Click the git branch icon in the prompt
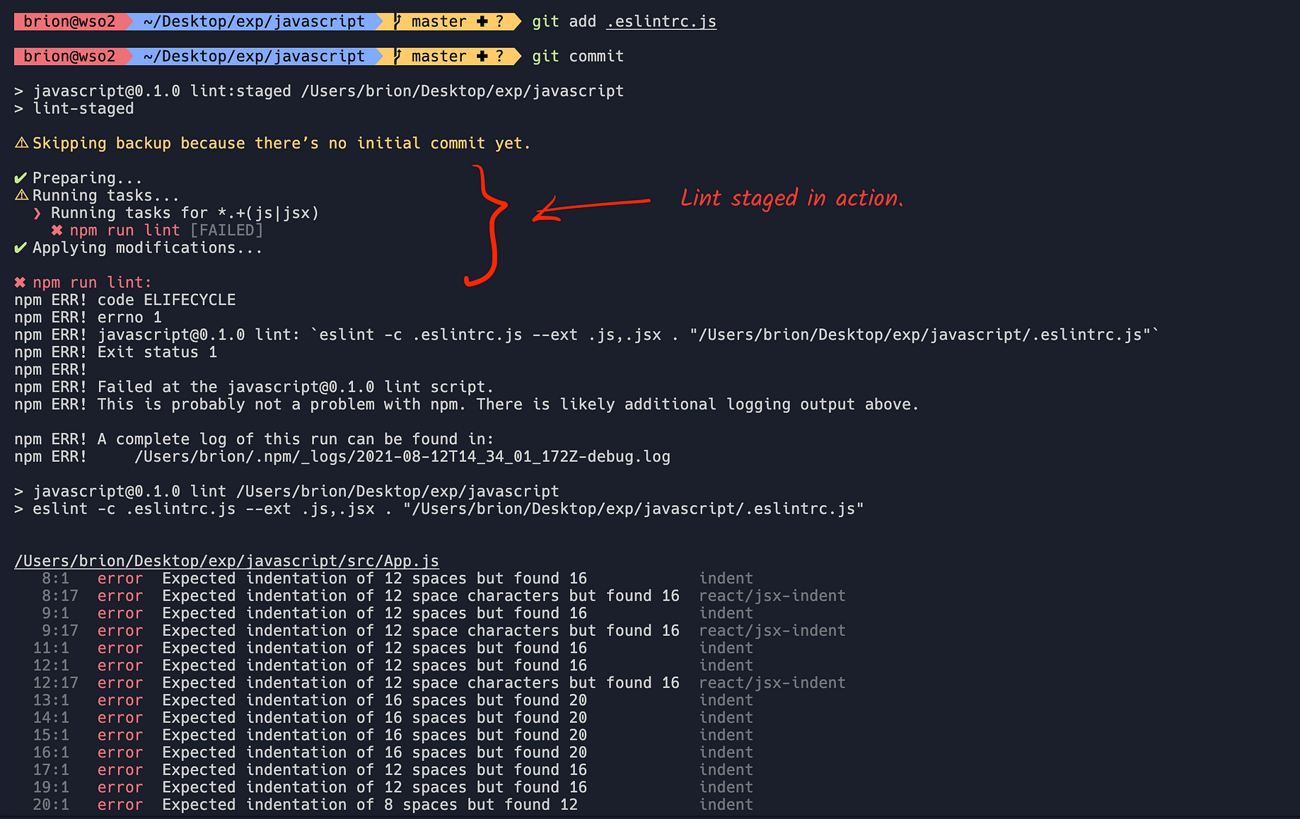The image size is (1300, 819). tap(395, 21)
